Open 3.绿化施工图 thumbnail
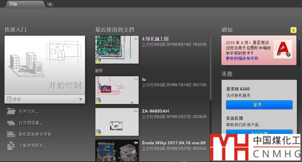 point(117,50)
